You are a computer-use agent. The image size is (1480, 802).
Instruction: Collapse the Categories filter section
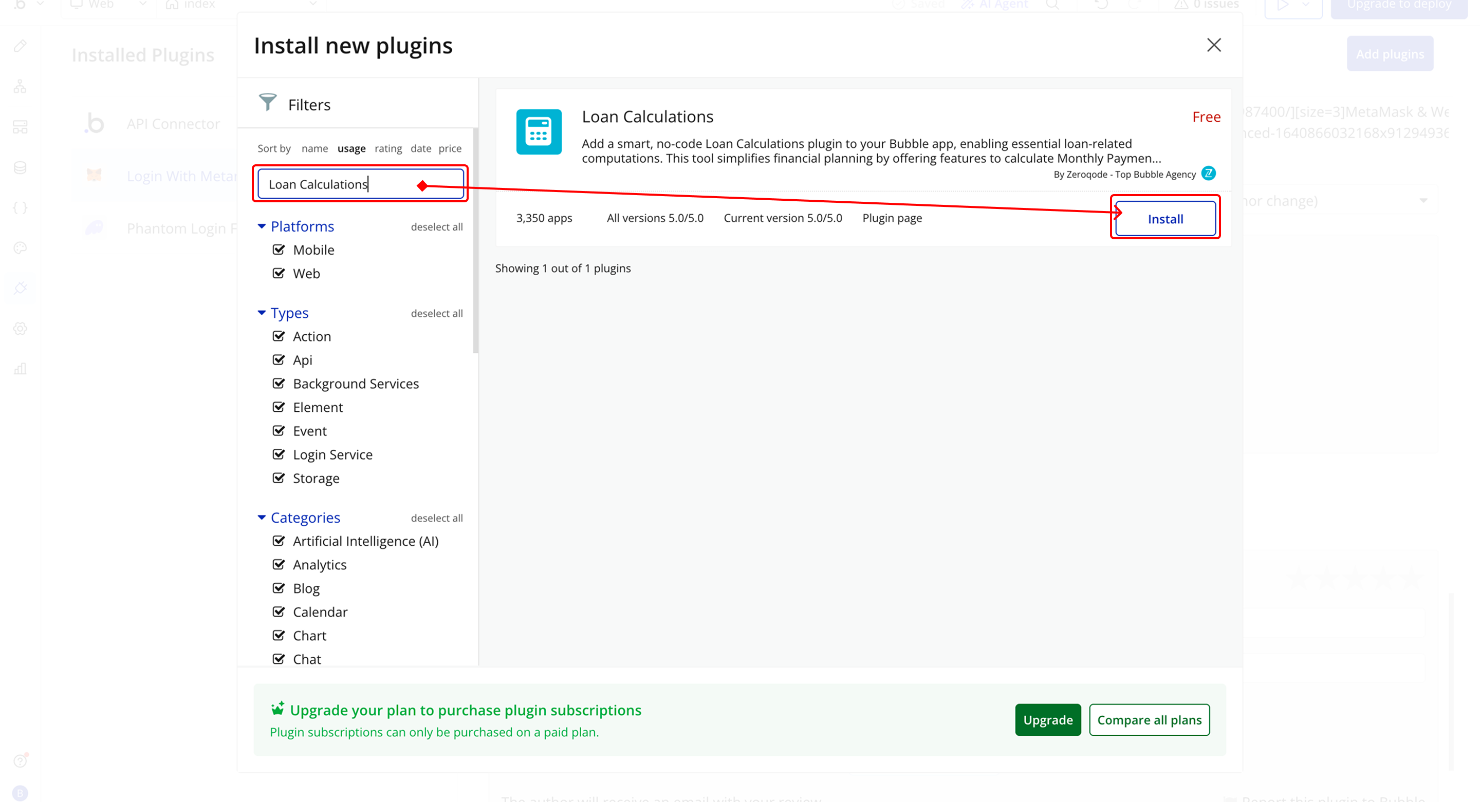coord(262,518)
